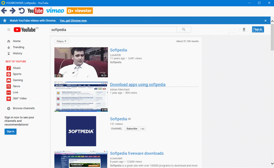The image size is (274, 168).
Task: Click the Chrome banner star icon
Action: pyautogui.click(x=5, y=21)
